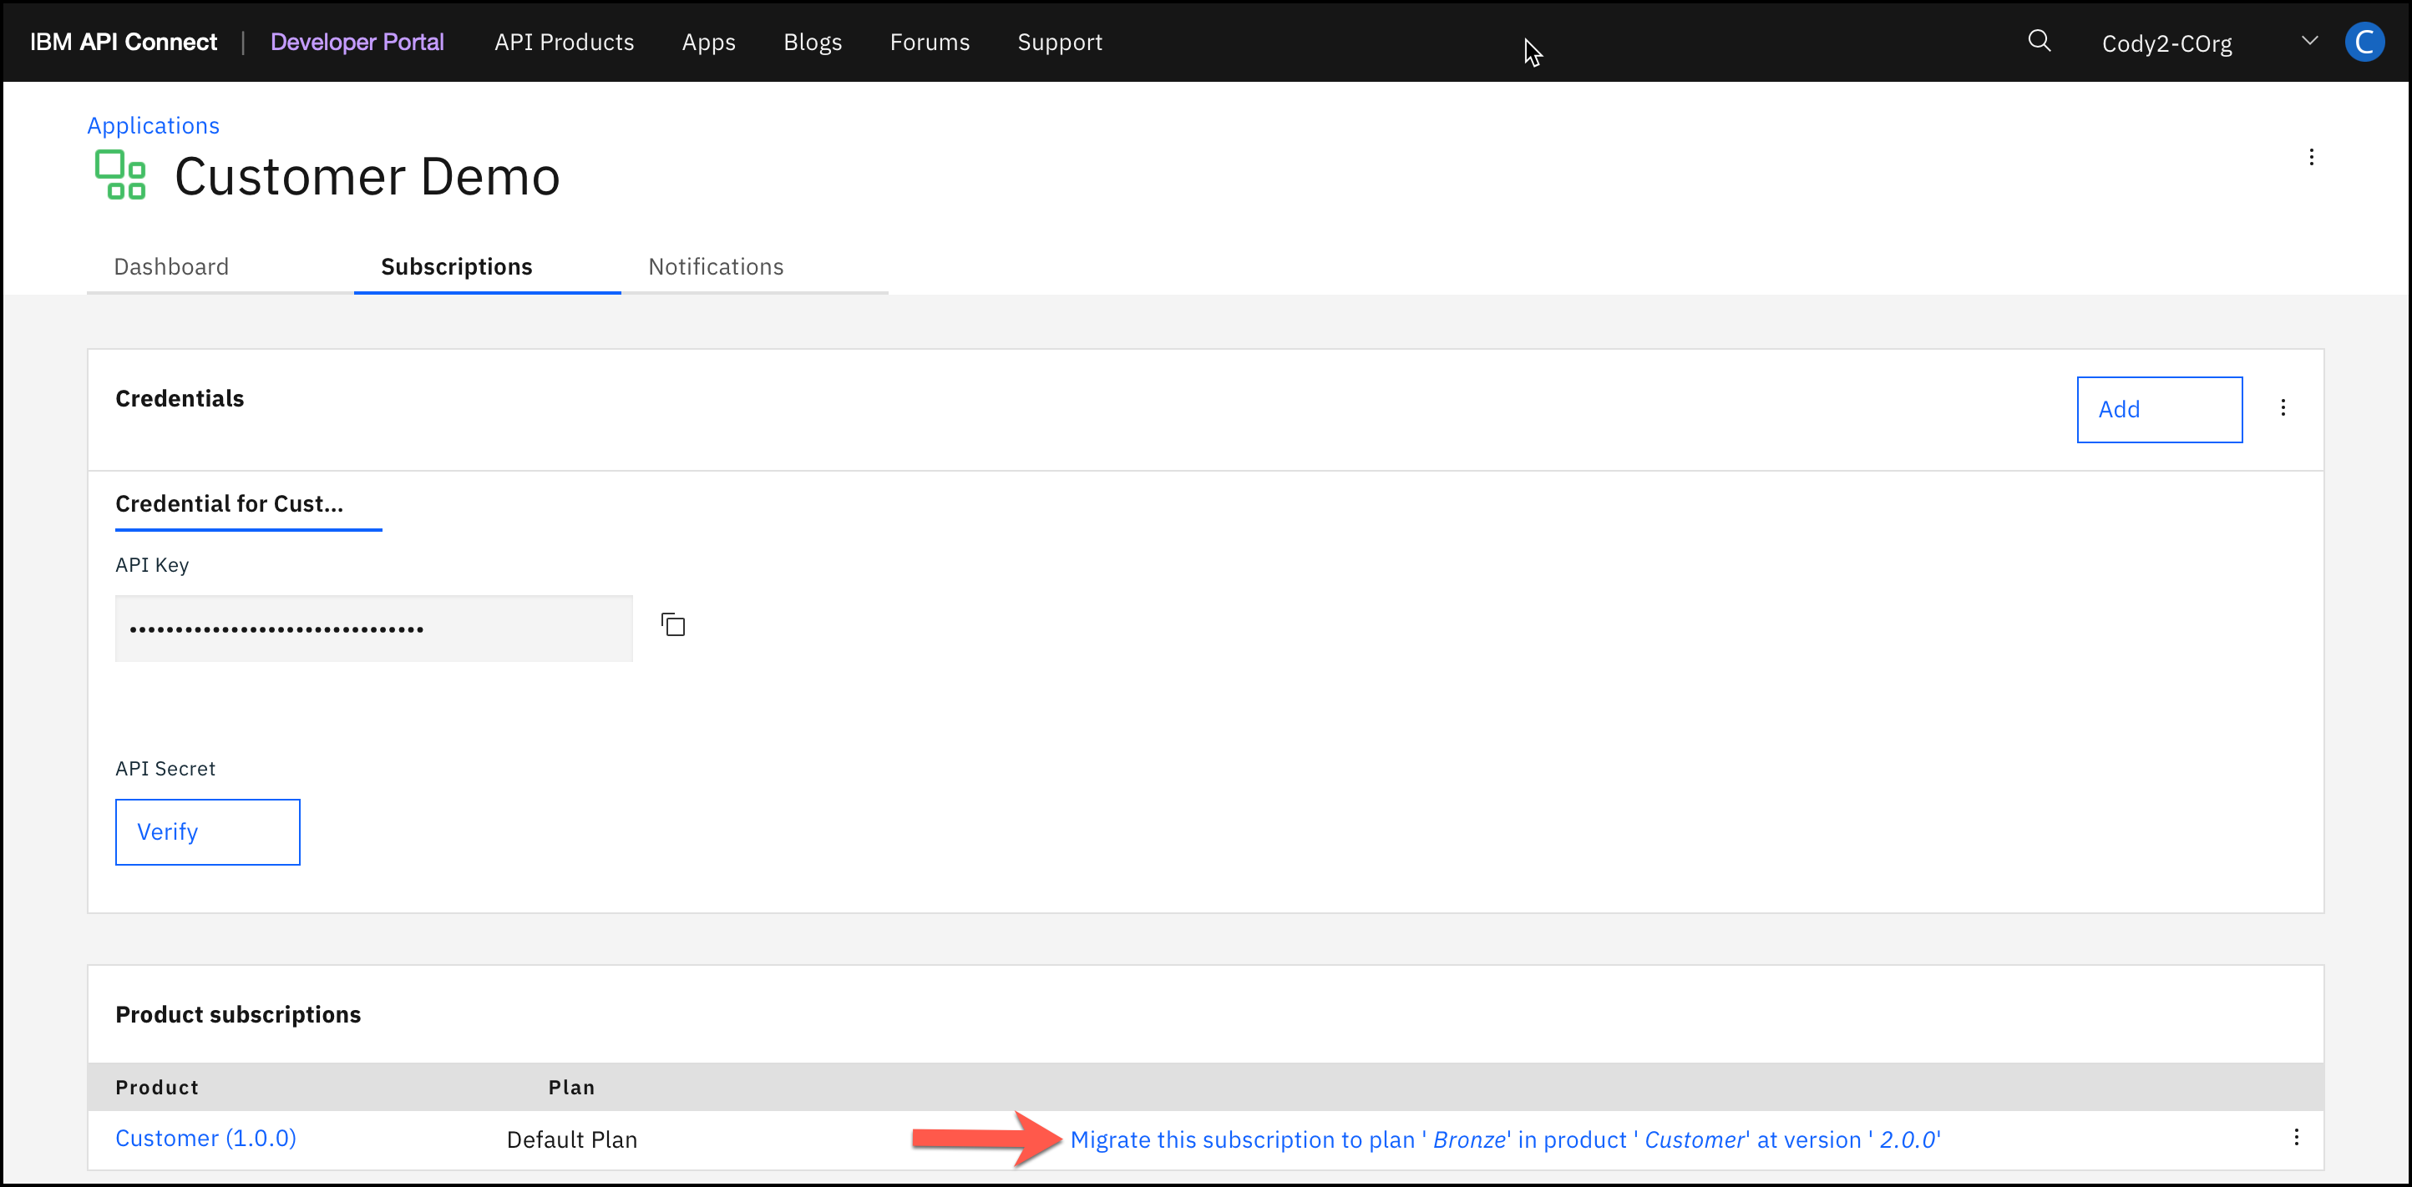Image resolution: width=2412 pixels, height=1187 pixels.
Task: Select the Subscriptions tab
Action: [x=457, y=266]
